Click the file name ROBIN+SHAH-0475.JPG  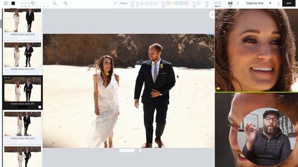[x=23, y=104]
